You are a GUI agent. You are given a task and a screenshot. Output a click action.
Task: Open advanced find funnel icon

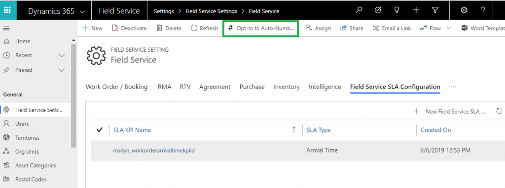point(435,10)
